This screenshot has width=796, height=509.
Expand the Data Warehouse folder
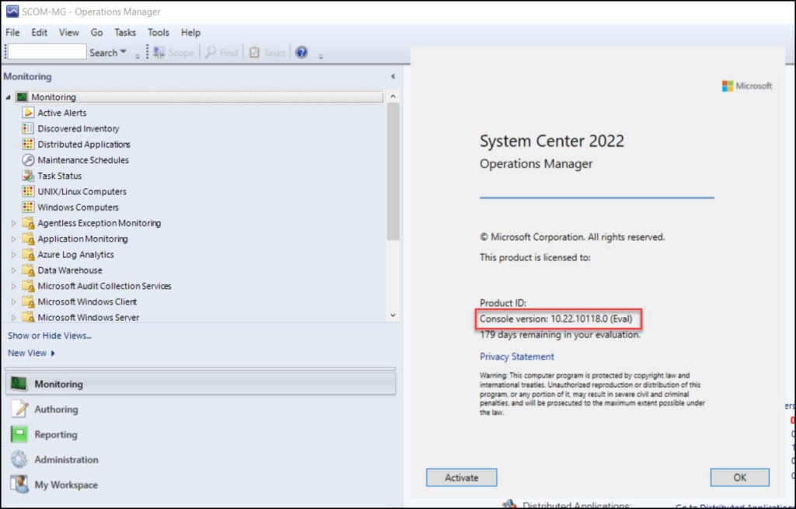pos(14,270)
